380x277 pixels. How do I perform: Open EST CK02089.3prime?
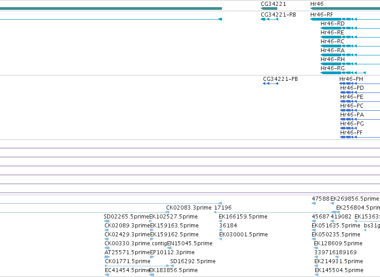127,226
